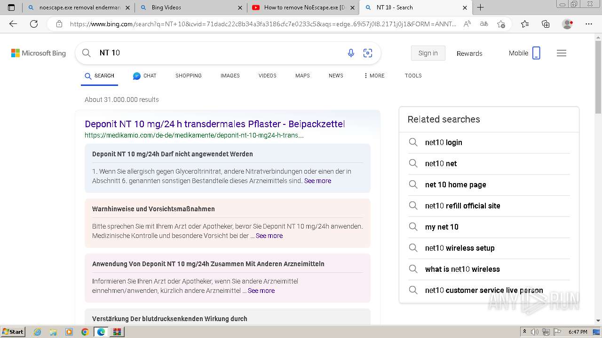Open the Rewards link

469,54
